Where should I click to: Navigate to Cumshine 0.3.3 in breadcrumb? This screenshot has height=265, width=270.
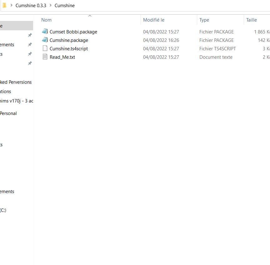point(31,6)
